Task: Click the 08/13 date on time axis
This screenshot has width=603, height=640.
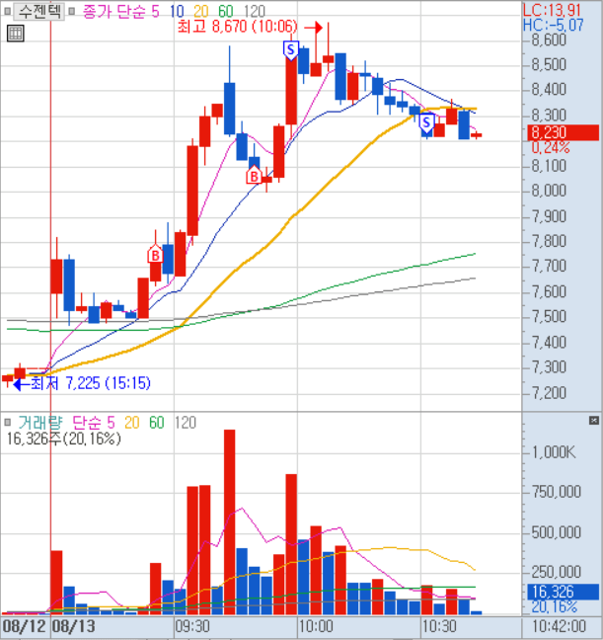Action: (73, 626)
